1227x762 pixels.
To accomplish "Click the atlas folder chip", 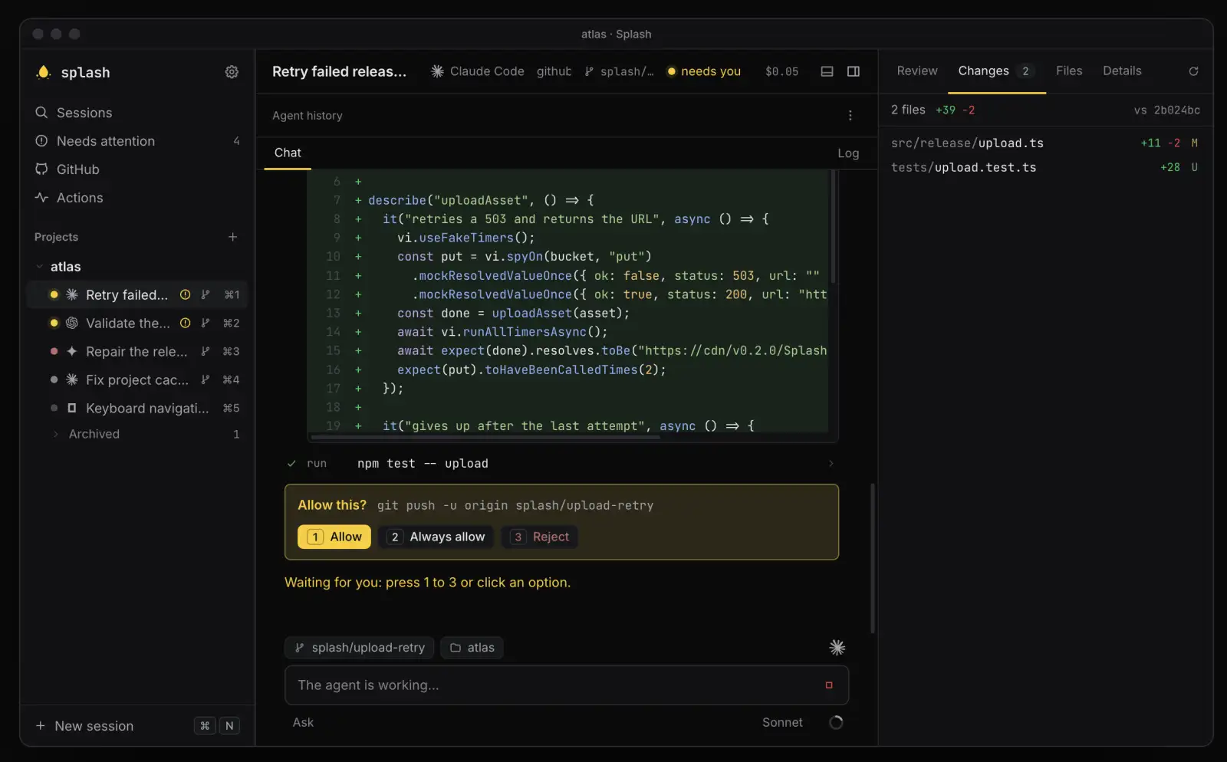I will coord(472,648).
